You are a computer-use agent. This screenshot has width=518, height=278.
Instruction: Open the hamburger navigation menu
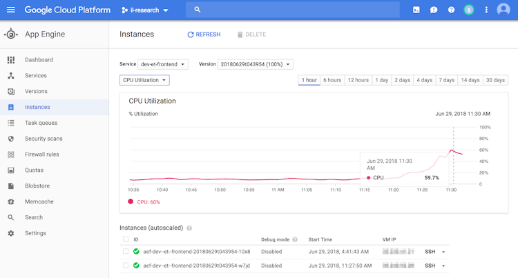click(11, 10)
